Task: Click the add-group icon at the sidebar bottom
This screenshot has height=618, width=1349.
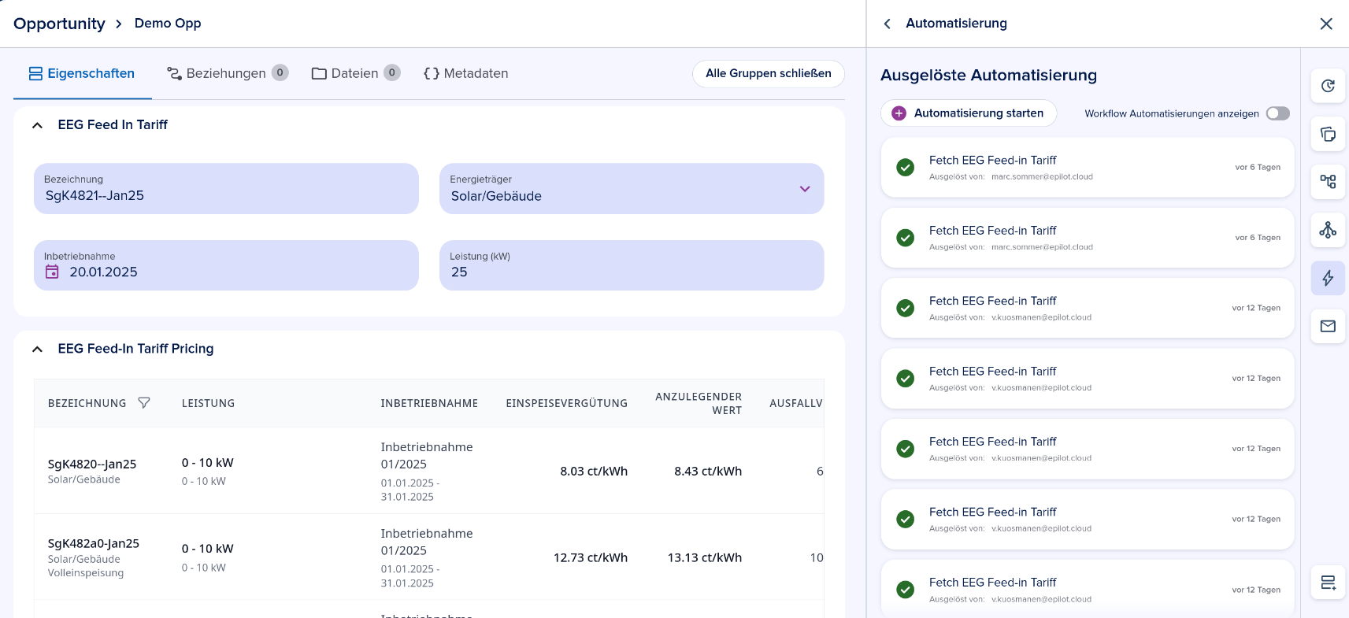Action: [x=1328, y=583]
